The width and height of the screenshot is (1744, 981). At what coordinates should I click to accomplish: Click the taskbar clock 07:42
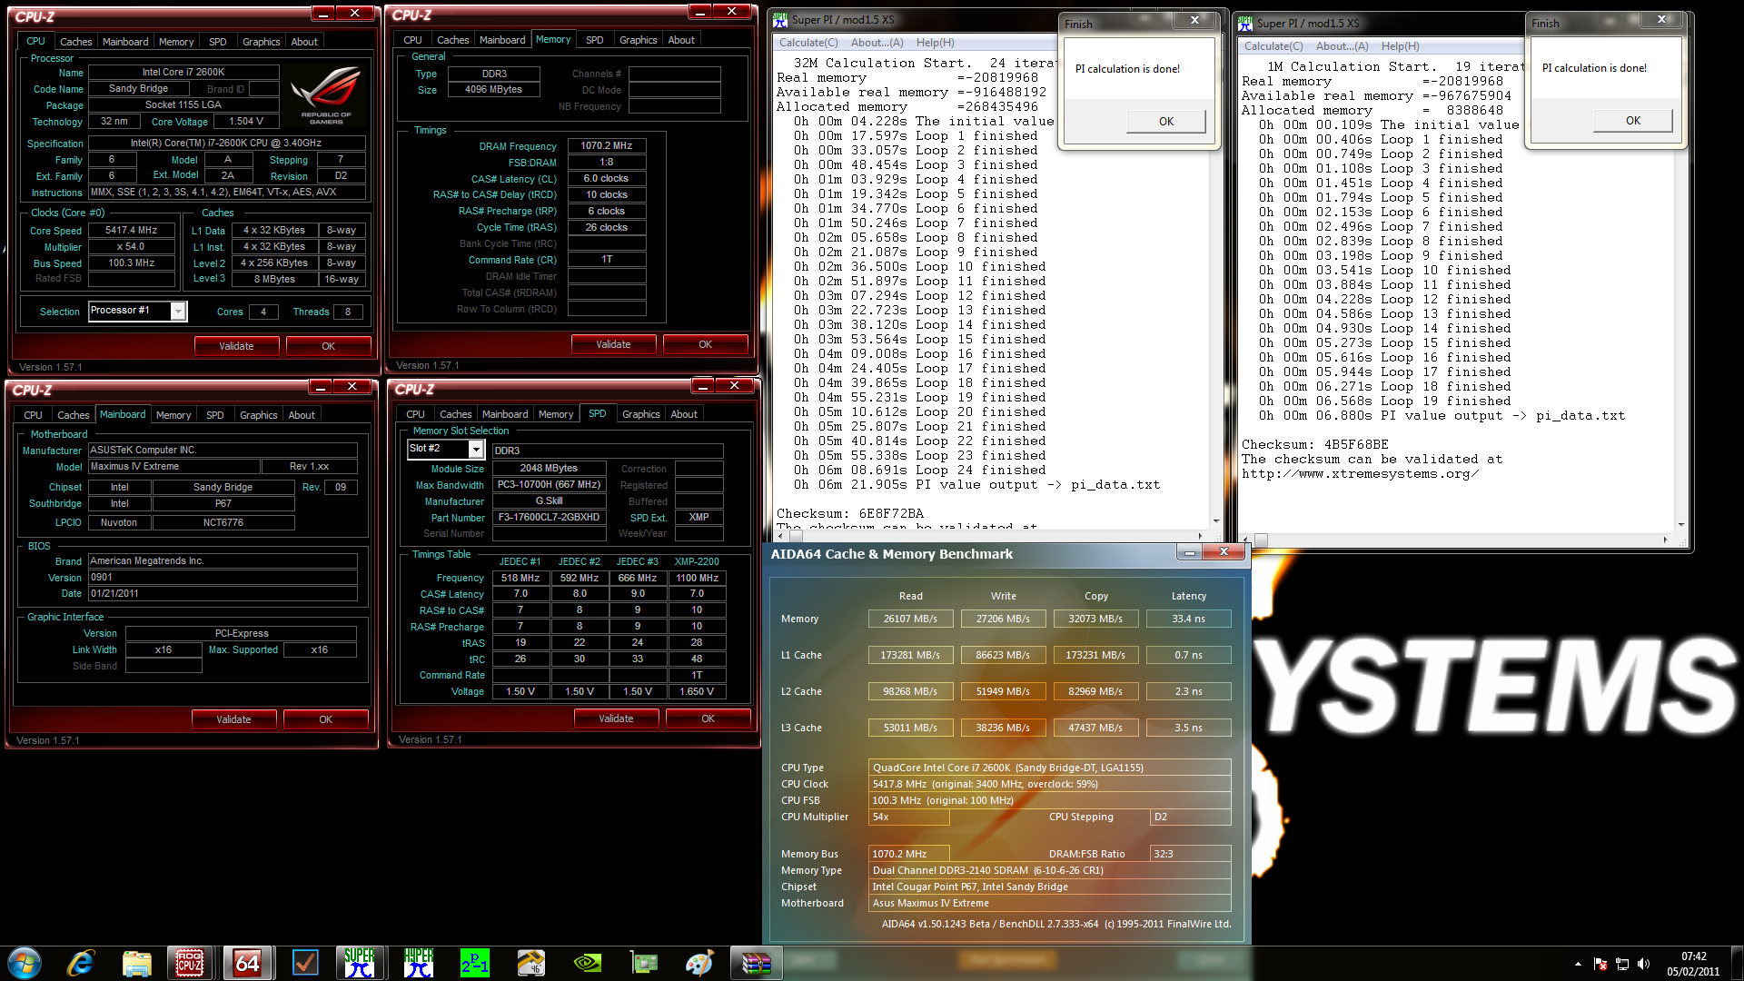(x=1693, y=956)
